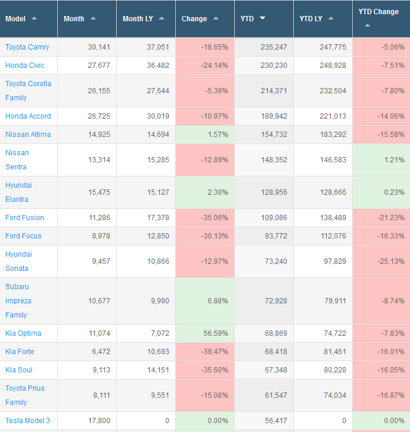Open the Nissan Altima link
Image resolution: width=410 pixels, height=432 pixels.
click(28, 134)
